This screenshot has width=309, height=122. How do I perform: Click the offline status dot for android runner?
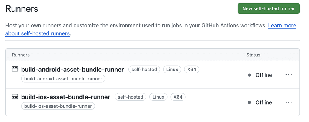click(x=249, y=75)
